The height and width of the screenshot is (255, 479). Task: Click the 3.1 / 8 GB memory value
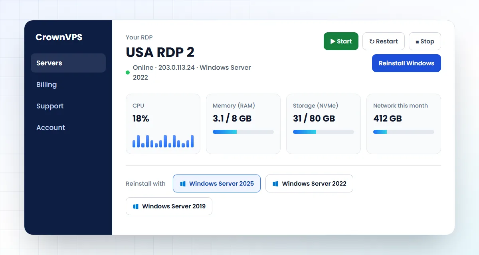(232, 118)
